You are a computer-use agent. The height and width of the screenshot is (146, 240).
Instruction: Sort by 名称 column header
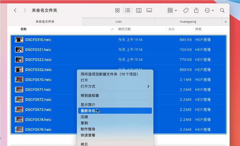point(23,29)
